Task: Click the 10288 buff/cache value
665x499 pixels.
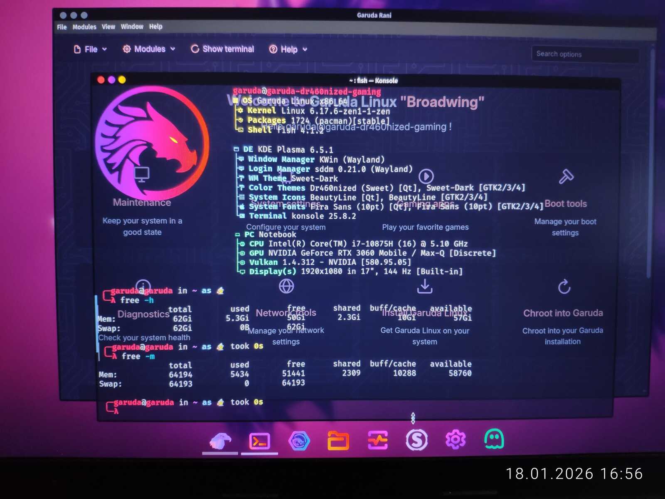Action: (404, 373)
